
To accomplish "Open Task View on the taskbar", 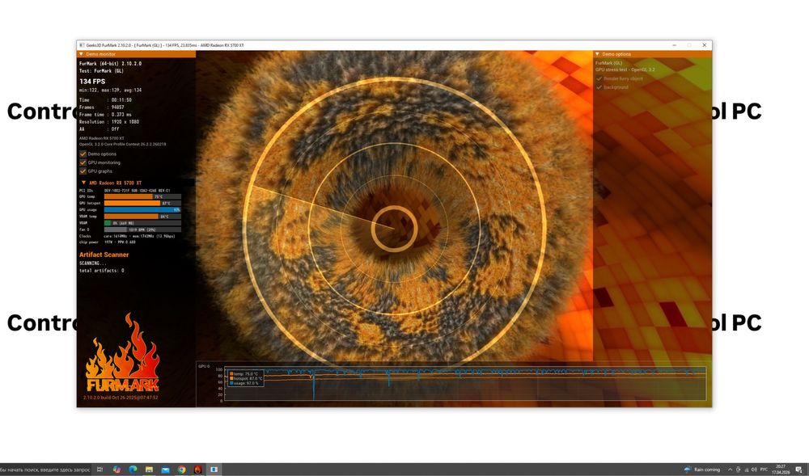I will tap(100, 470).
